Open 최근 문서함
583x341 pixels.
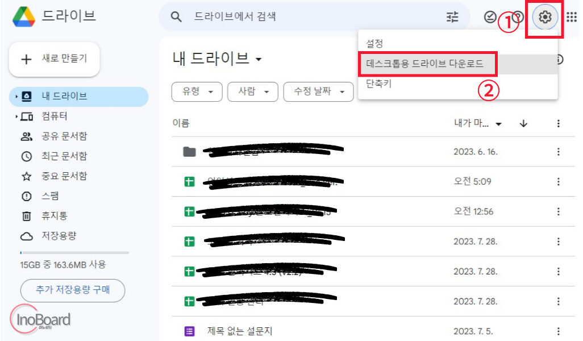click(x=64, y=156)
